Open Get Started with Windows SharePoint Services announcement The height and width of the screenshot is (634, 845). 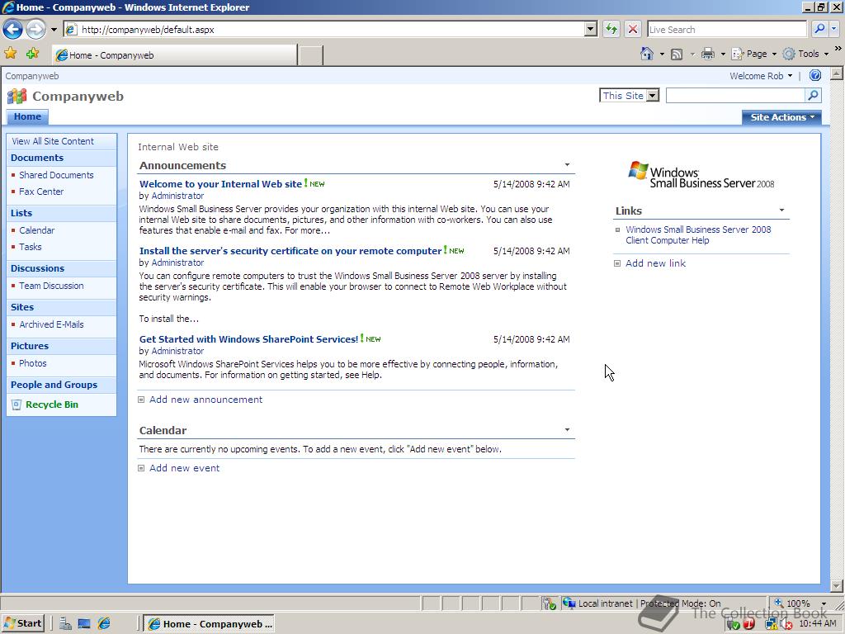(248, 339)
